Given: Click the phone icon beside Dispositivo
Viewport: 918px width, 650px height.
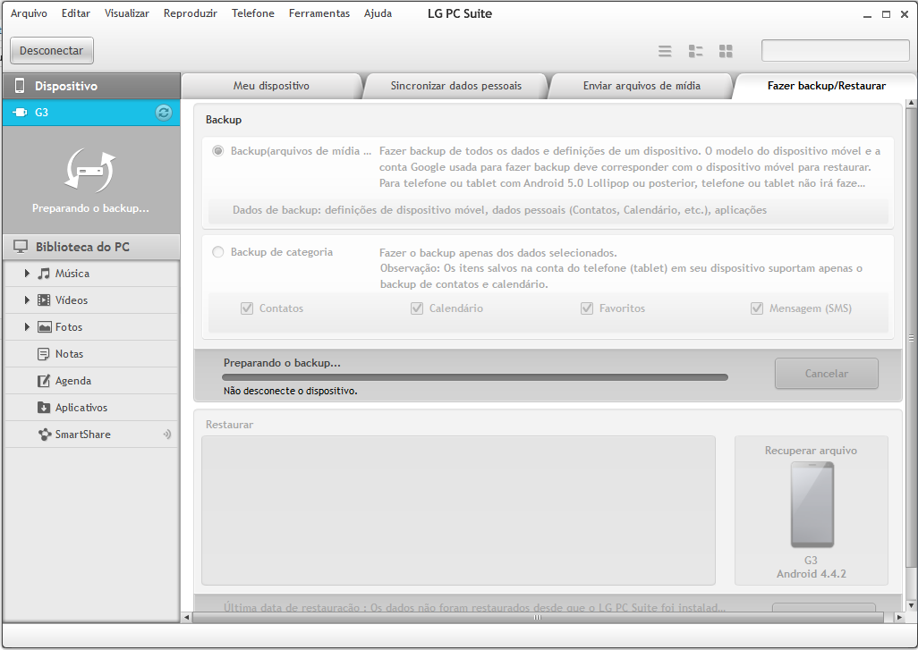Looking at the screenshot, I should point(20,86).
